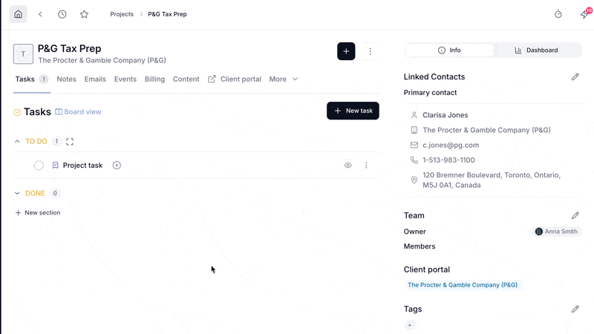Switch to the Dashboard view toggle
This screenshot has width=594, height=334.
pyautogui.click(x=536, y=50)
